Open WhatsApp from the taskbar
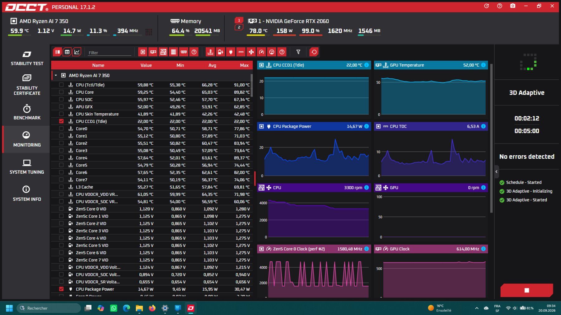Screen dimensions: 561x315 (x=114, y=308)
